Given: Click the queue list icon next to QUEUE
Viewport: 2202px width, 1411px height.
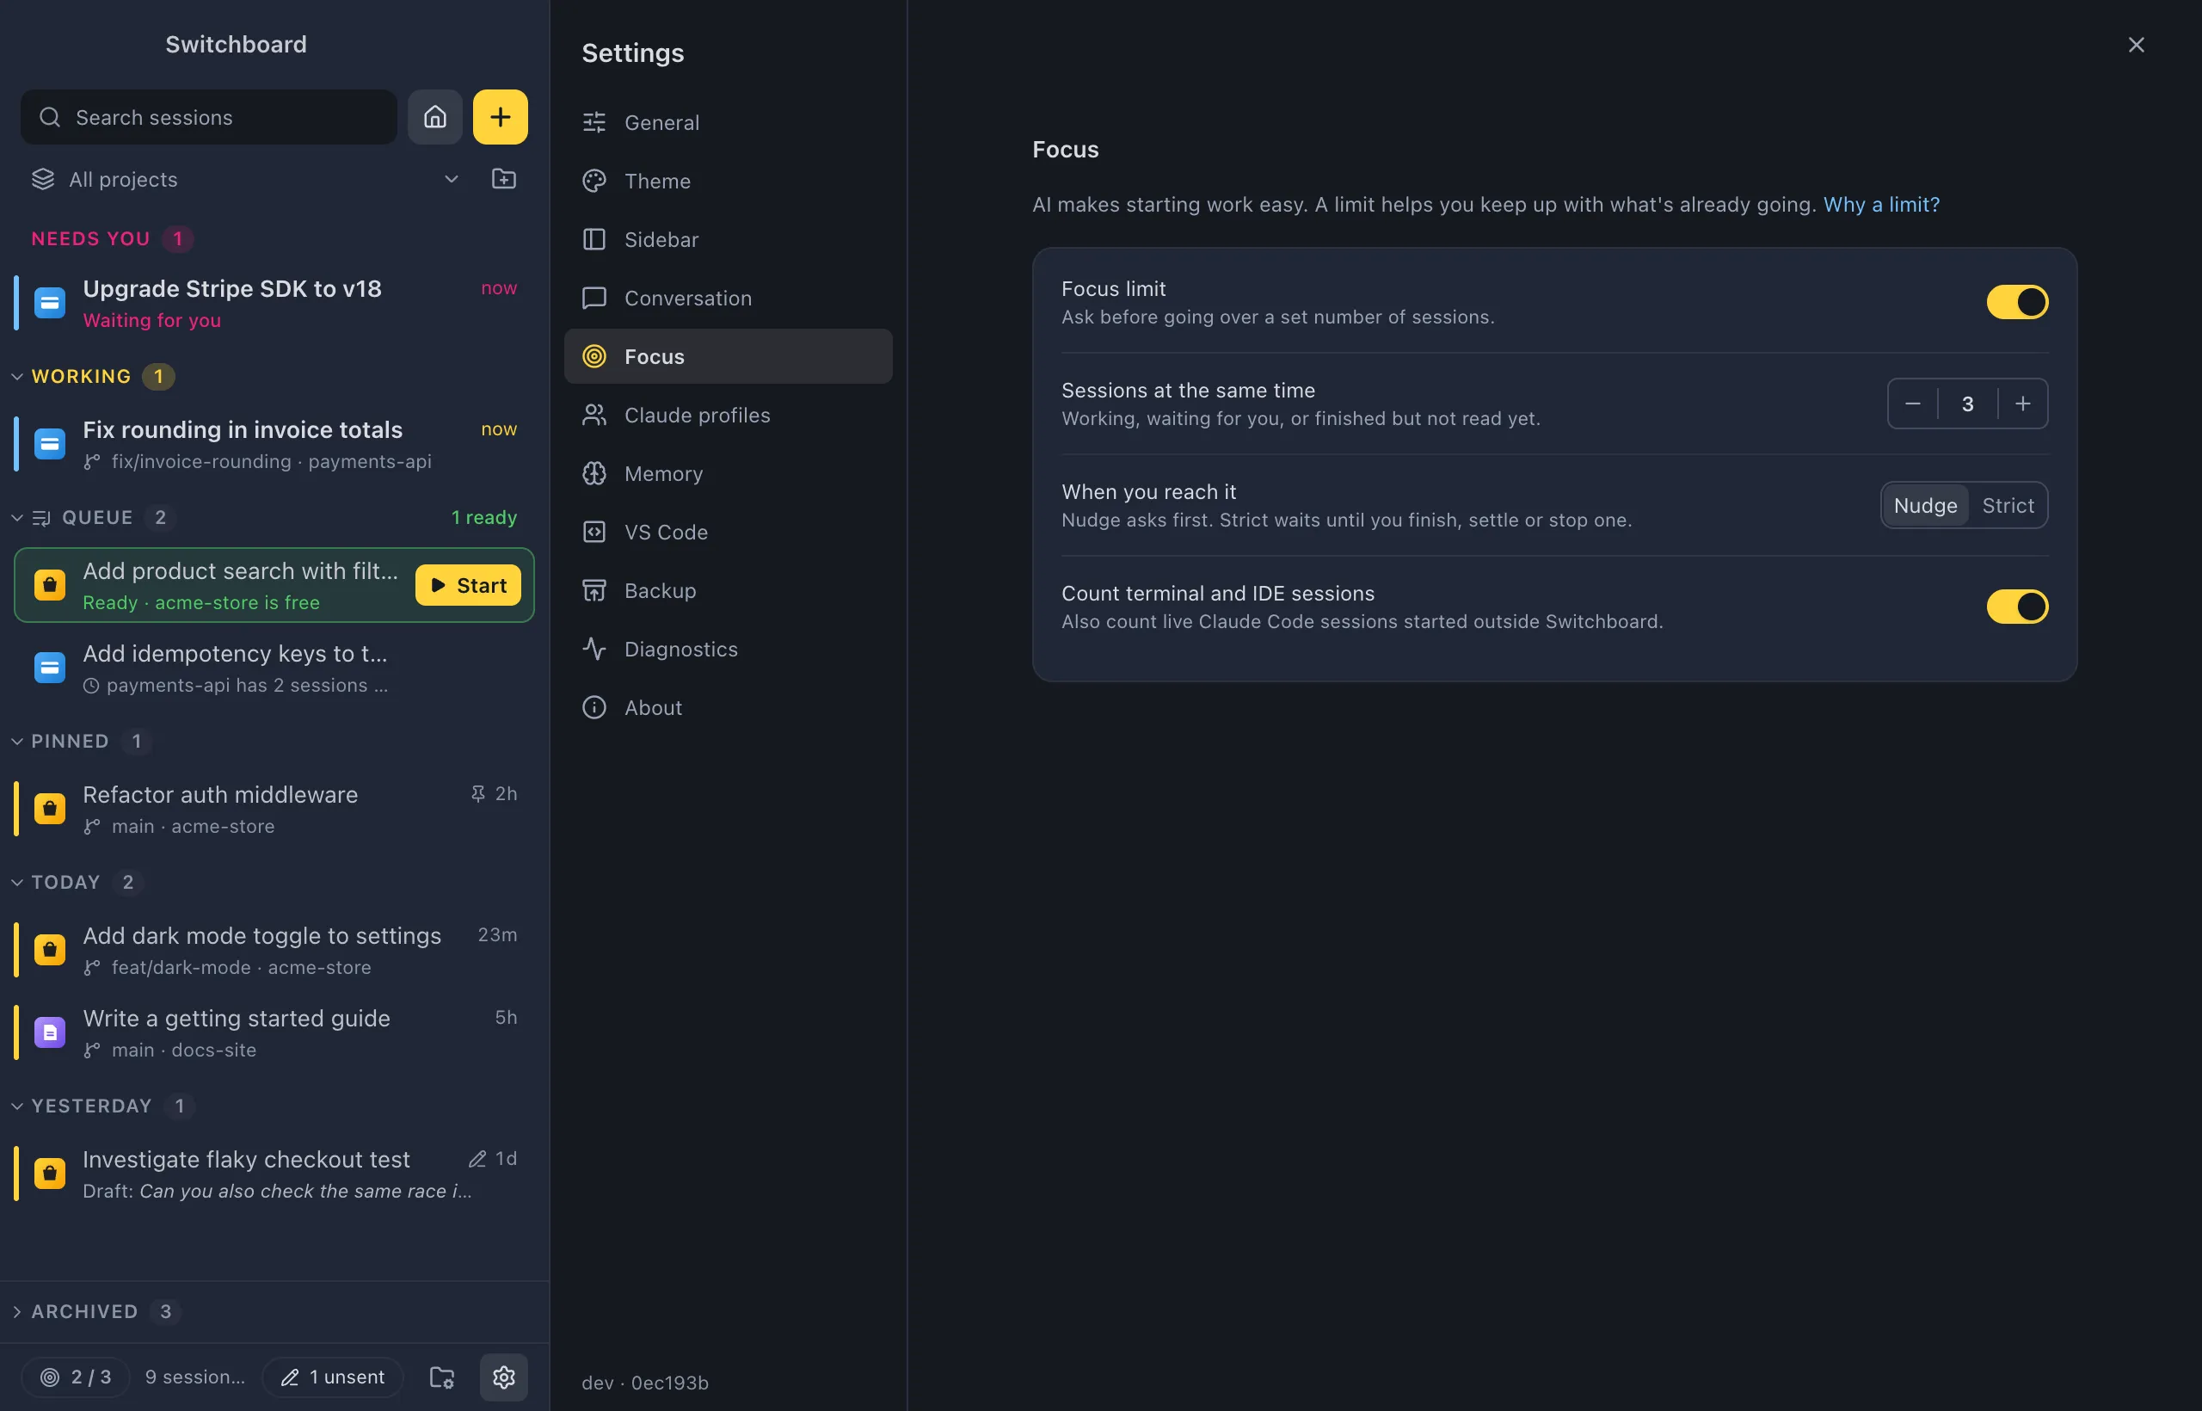Looking at the screenshot, I should point(41,518).
